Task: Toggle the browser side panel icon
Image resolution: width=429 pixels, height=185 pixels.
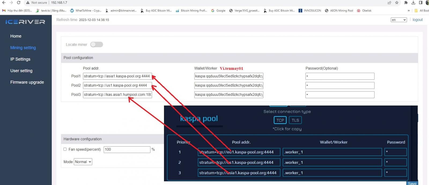Action: tap(420, 3)
